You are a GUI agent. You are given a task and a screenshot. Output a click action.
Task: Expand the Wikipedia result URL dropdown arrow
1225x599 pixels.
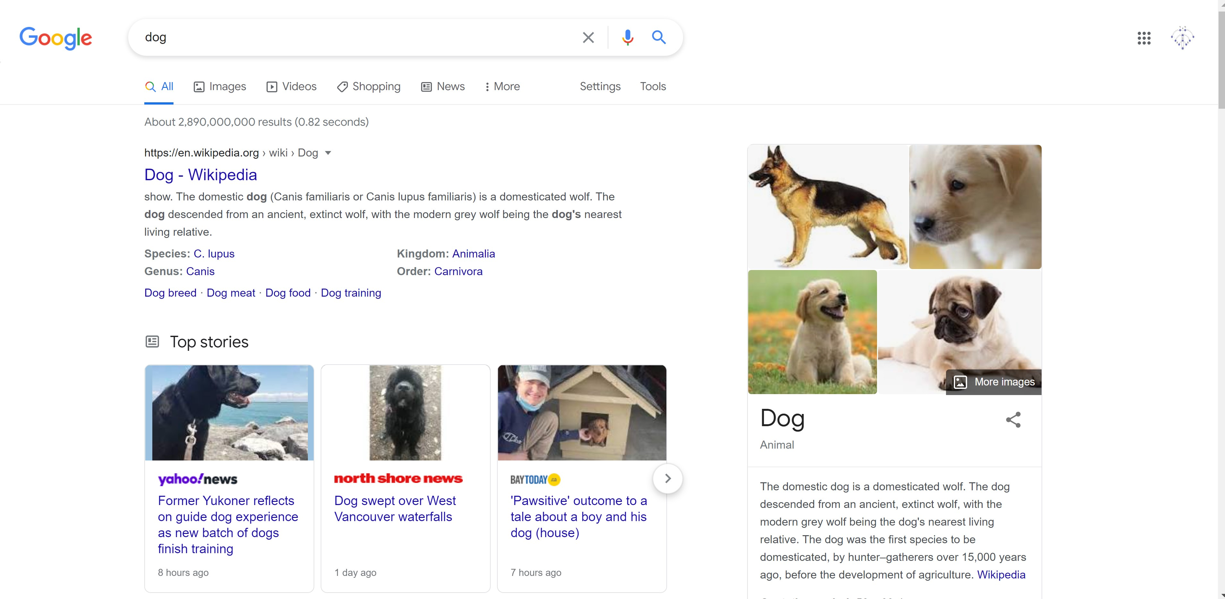click(328, 153)
